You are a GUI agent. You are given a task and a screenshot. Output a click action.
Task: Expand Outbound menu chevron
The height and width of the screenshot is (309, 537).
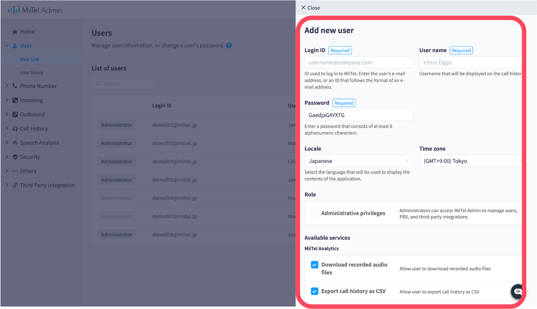(x=7, y=114)
